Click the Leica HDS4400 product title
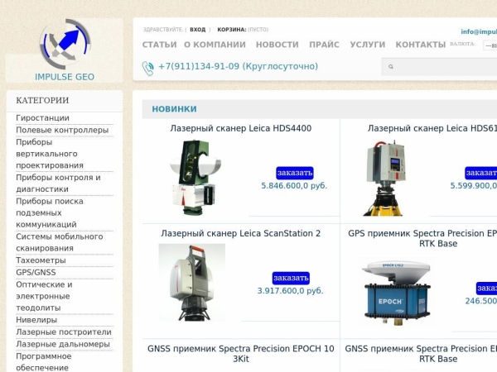The image size is (497, 372). [240, 128]
